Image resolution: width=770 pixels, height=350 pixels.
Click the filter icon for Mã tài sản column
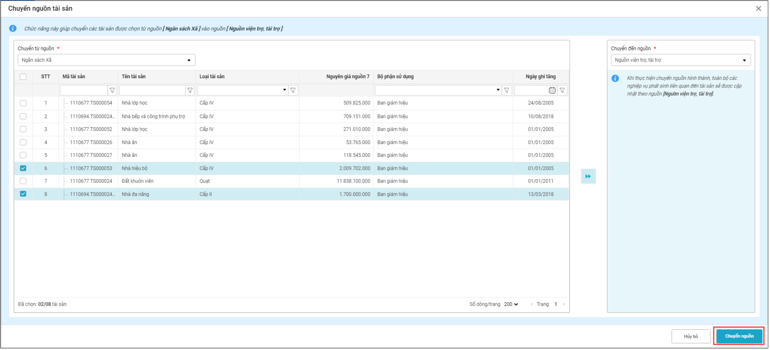tap(112, 90)
